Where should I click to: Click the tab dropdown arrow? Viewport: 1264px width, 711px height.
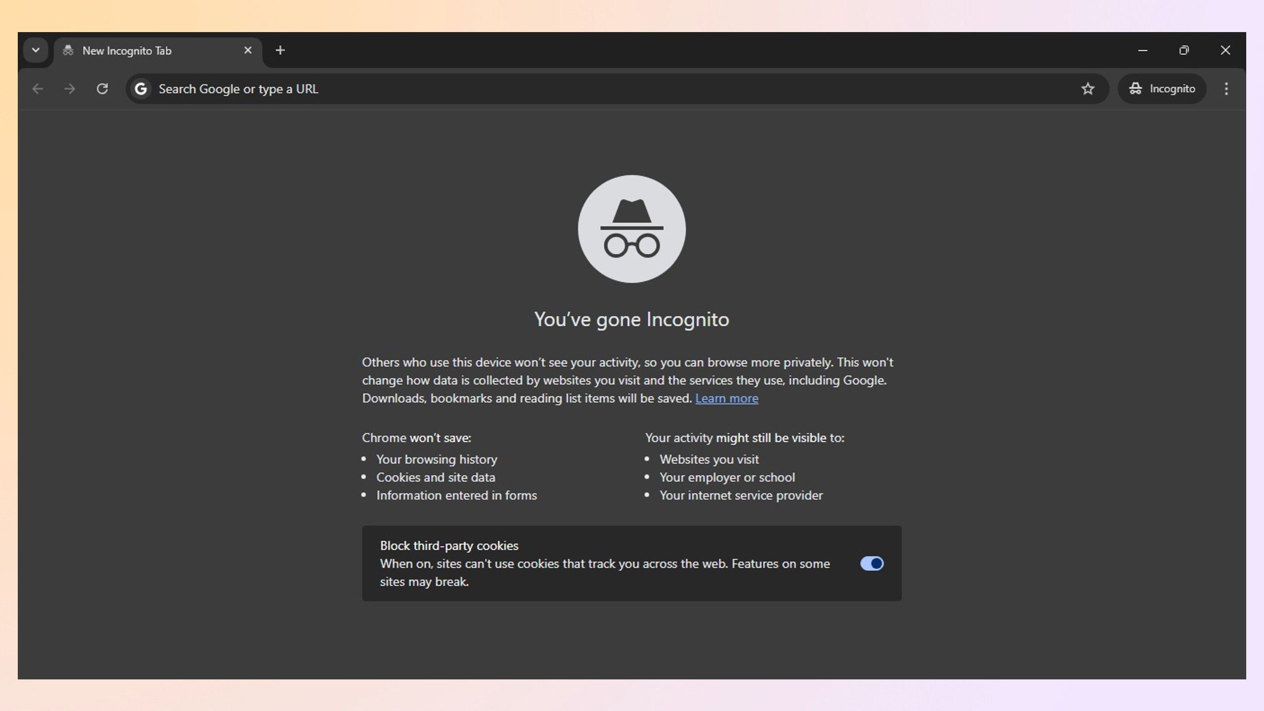click(x=36, y=49)
